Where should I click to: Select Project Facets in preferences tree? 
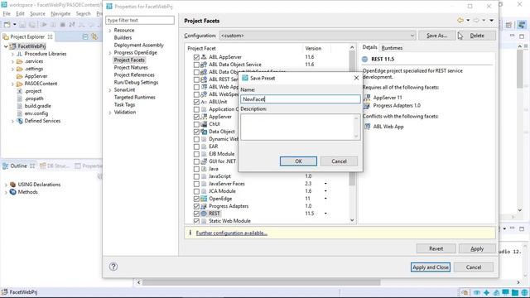coord(129,60)
